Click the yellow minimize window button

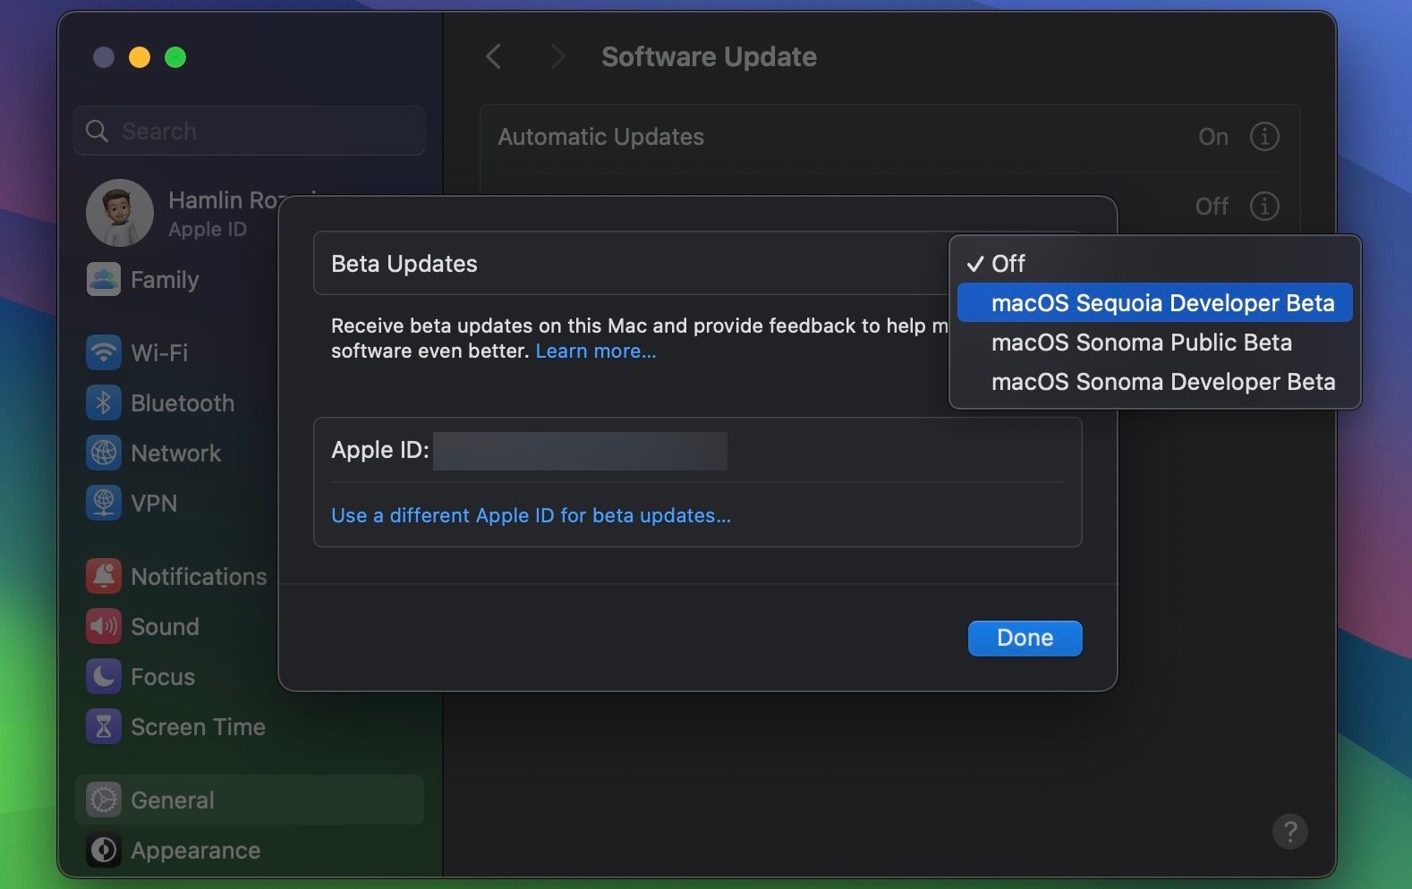(x=140, y=57)
